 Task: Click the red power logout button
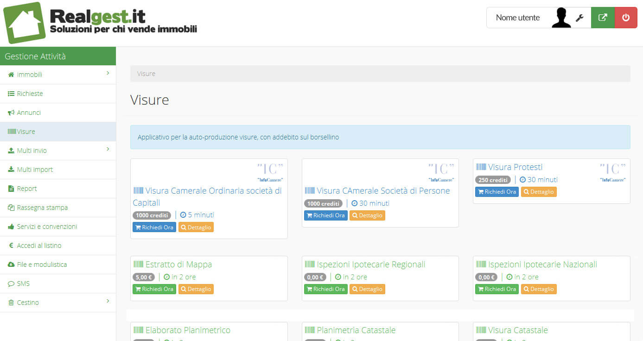click(626, 18)
